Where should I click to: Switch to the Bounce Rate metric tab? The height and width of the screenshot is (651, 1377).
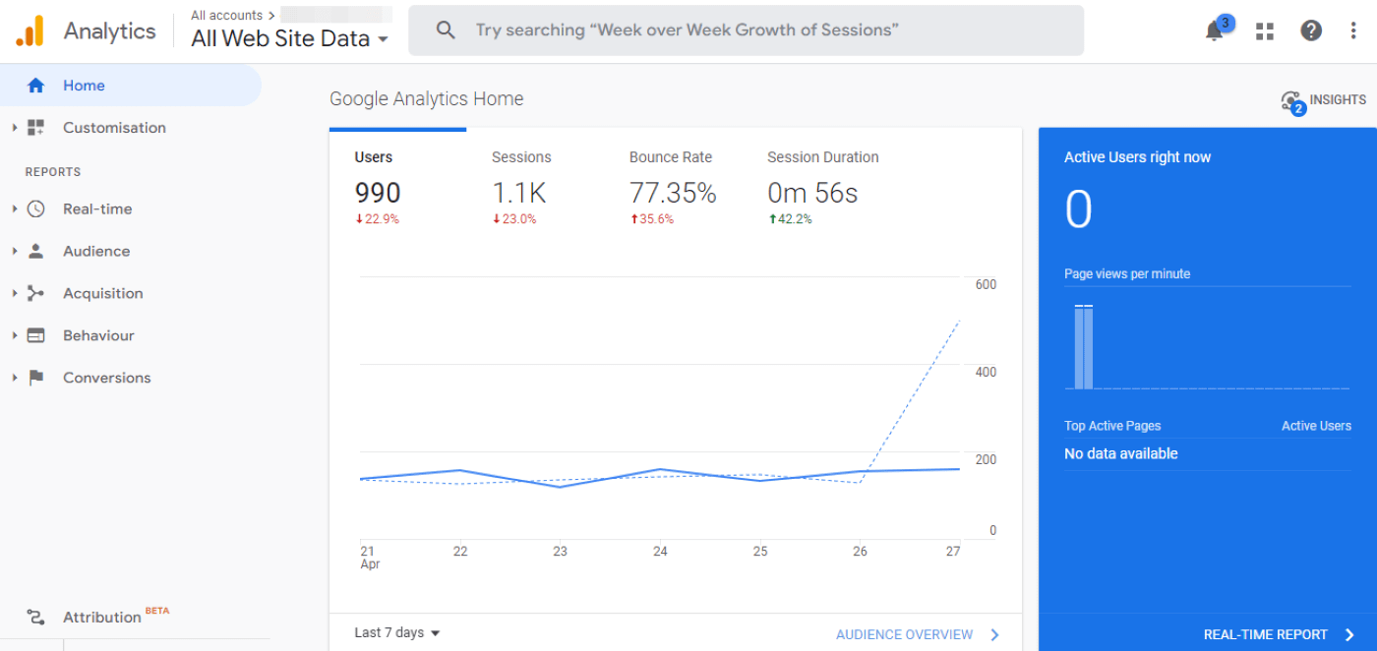point(670,177)
